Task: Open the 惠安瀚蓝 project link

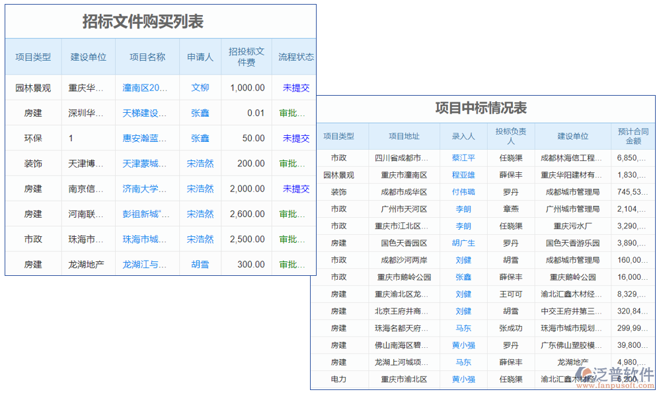Action: (147, 138)
